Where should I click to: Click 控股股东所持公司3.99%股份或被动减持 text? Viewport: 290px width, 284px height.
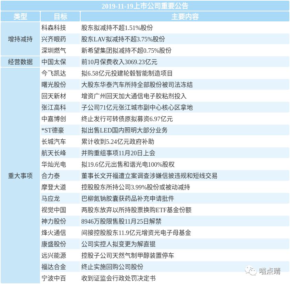[136, 187]
